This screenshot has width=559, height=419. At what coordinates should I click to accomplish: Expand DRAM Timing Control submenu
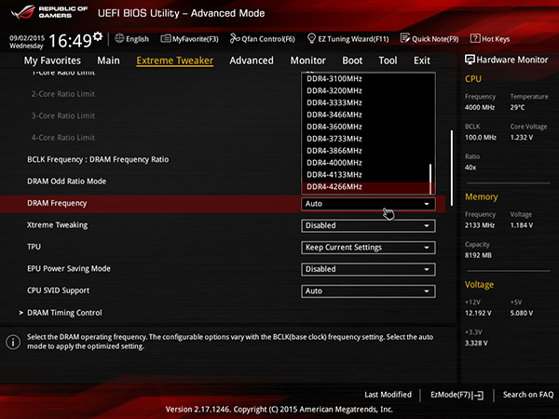(64, 313)
